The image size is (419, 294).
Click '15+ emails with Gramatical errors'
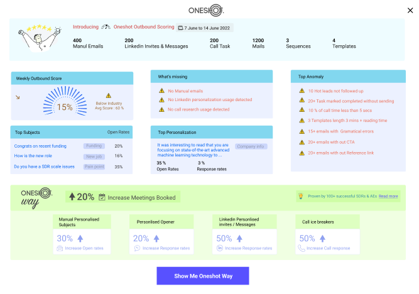click(341, 131)
